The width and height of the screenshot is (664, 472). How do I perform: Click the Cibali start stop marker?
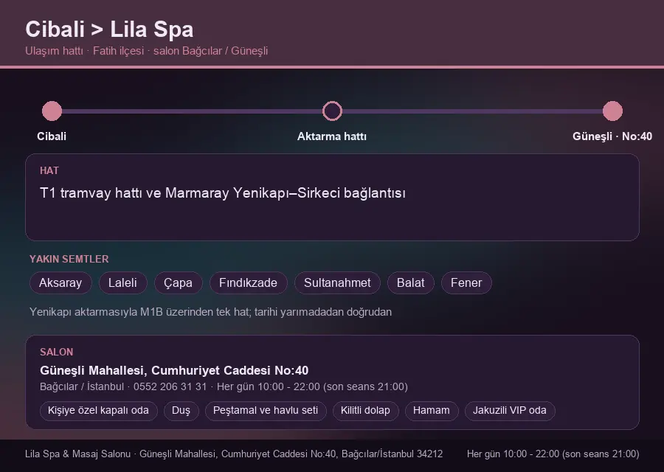[52, 111]
